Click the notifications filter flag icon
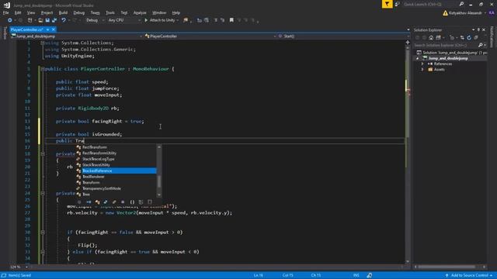This screenshot has height=279, width=497. pyautogui.click(x=387, y=4)
